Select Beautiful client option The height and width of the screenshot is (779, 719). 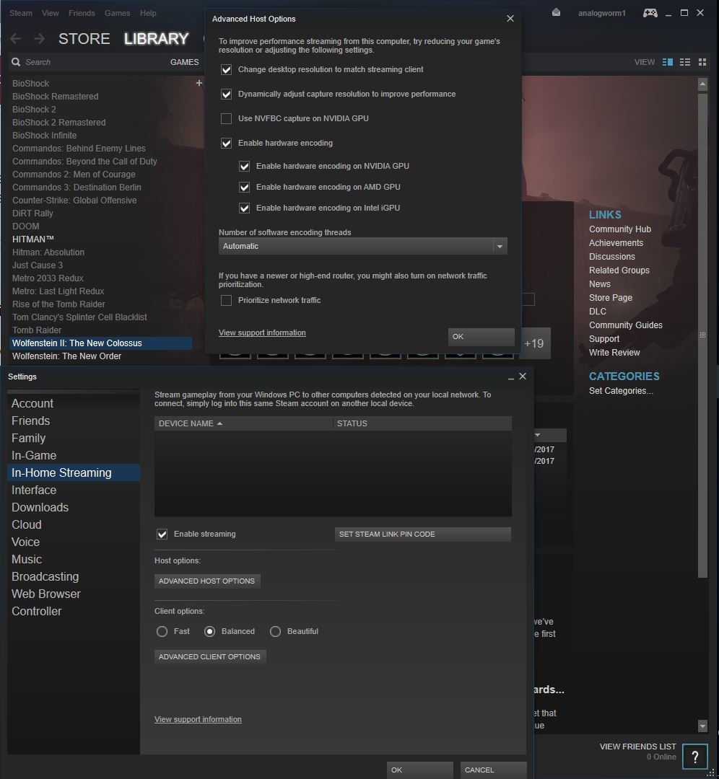[x=276, y=631]
